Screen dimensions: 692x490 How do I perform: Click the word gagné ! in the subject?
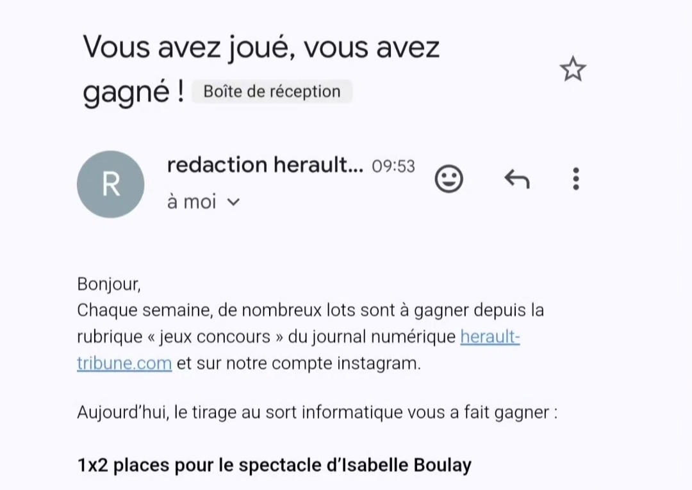tap(134, 92)
